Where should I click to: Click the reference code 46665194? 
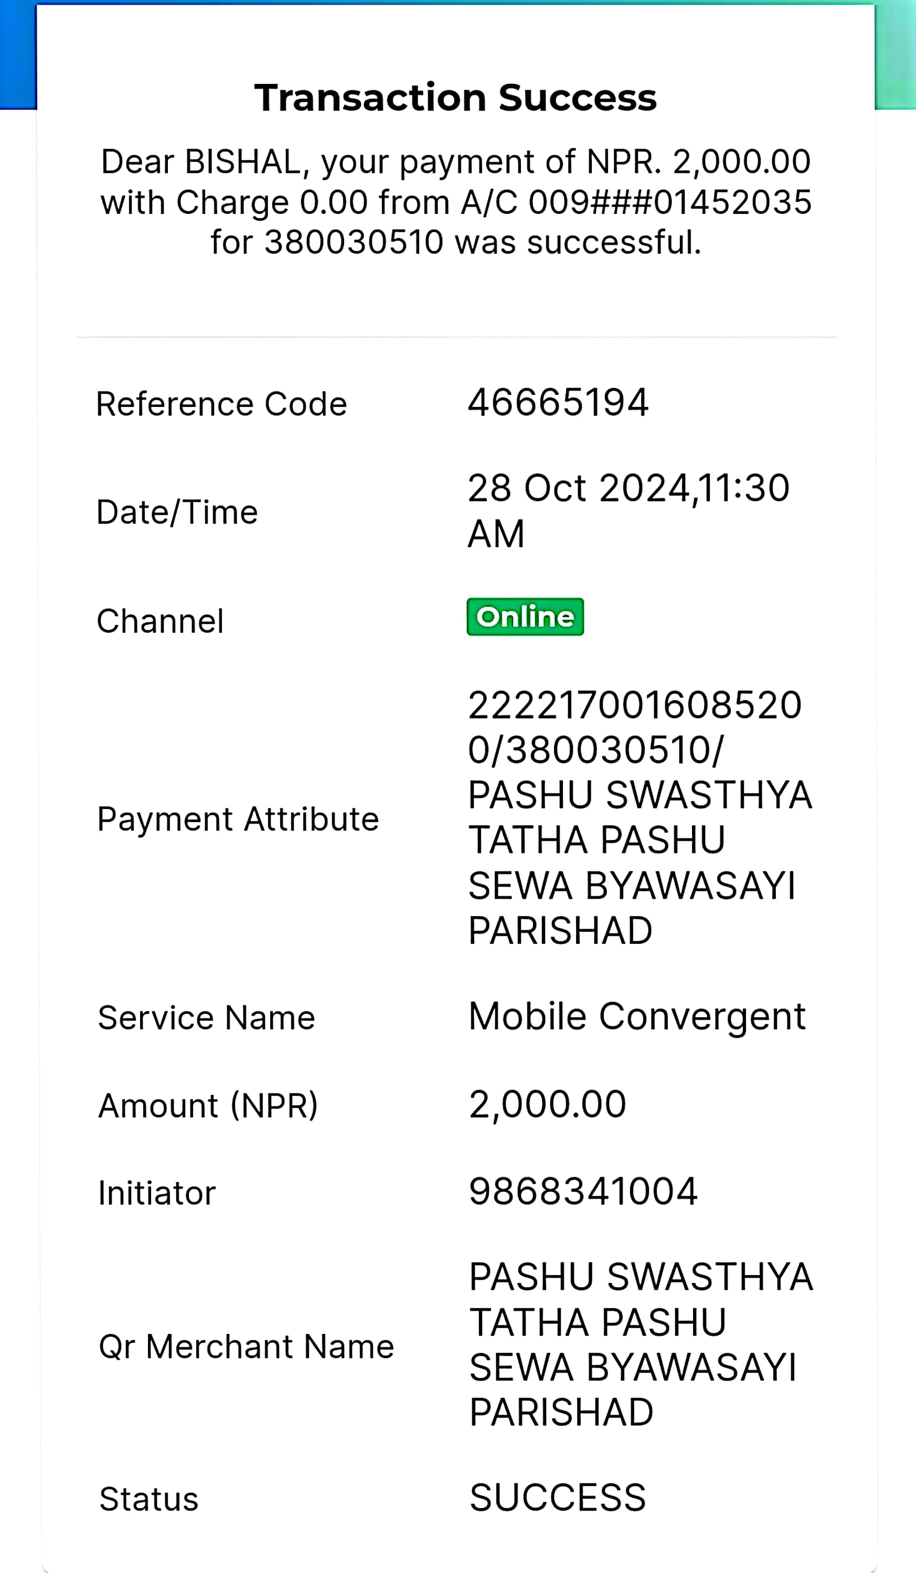558,403
